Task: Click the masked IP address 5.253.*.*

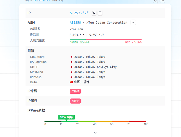Action: 79,13
